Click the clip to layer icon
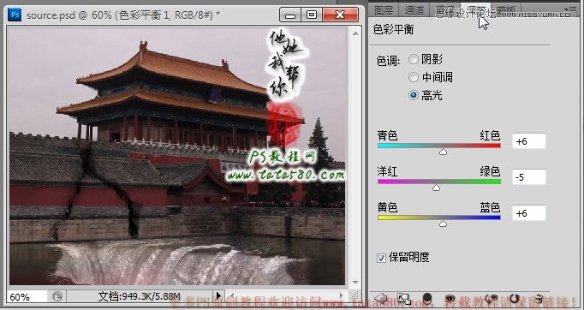584x310 pixels. coord(426,299)
